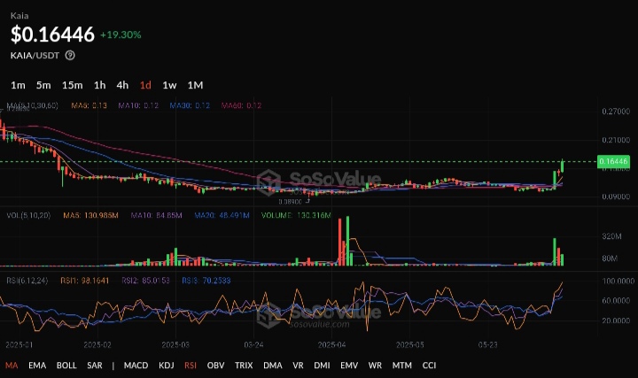Image resolution: width=638 pixels, height=378 pixels.
Task: Choose the 4h timeframe
Action: point(122,85)
